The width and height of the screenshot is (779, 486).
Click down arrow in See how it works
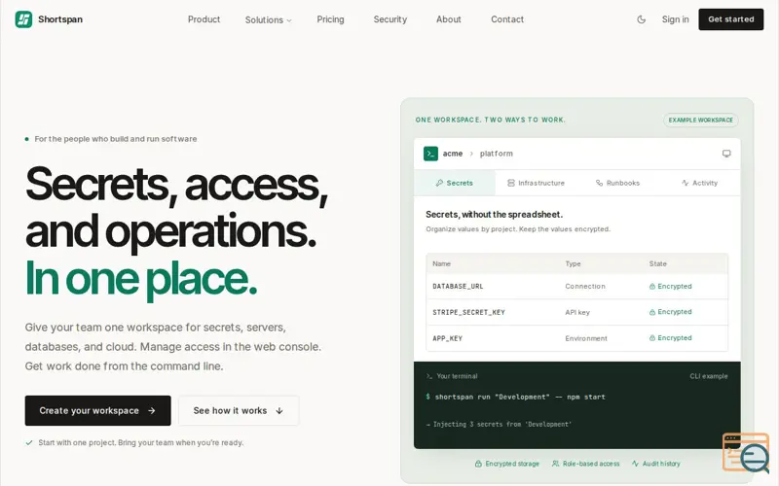pyautogui.click(x=279, y=410)
